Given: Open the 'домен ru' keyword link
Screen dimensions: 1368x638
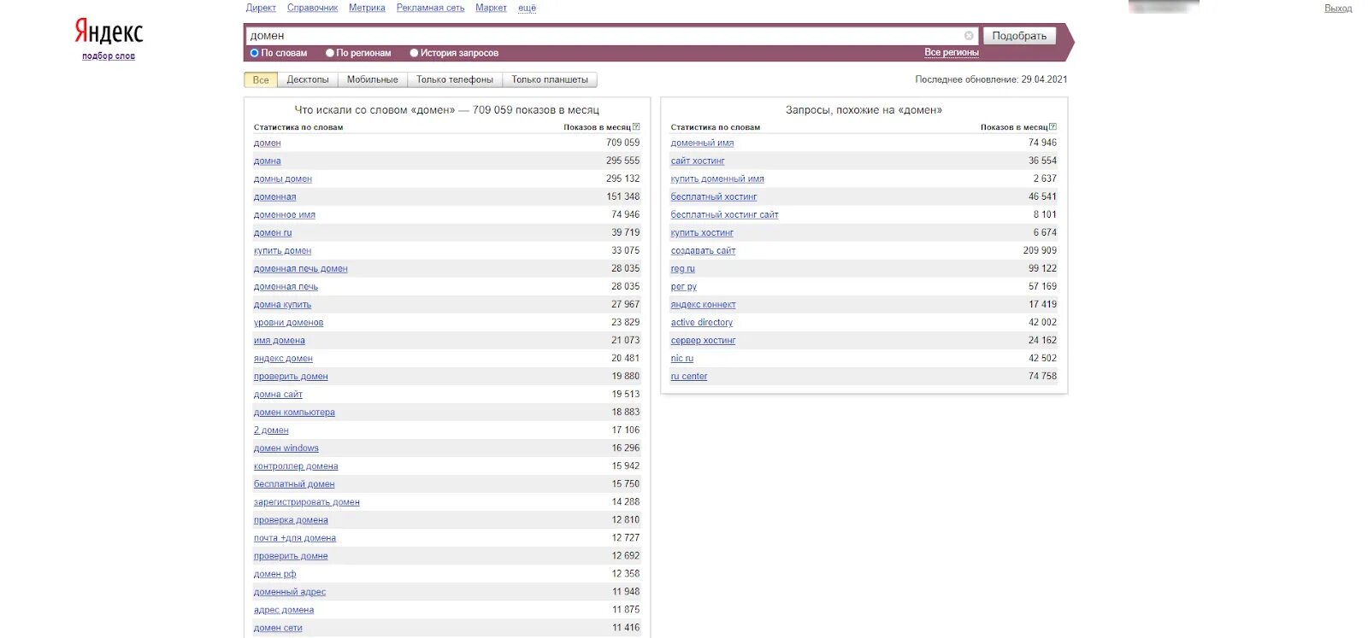Looking at the screenshot, I should (273, 233).
